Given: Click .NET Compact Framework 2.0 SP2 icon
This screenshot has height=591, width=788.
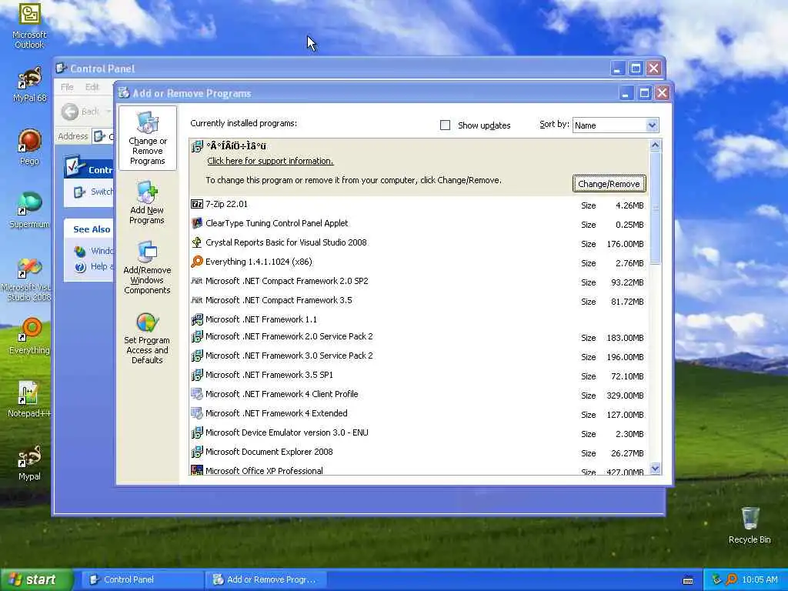Looking at the screenshot, I should point(197,281).
